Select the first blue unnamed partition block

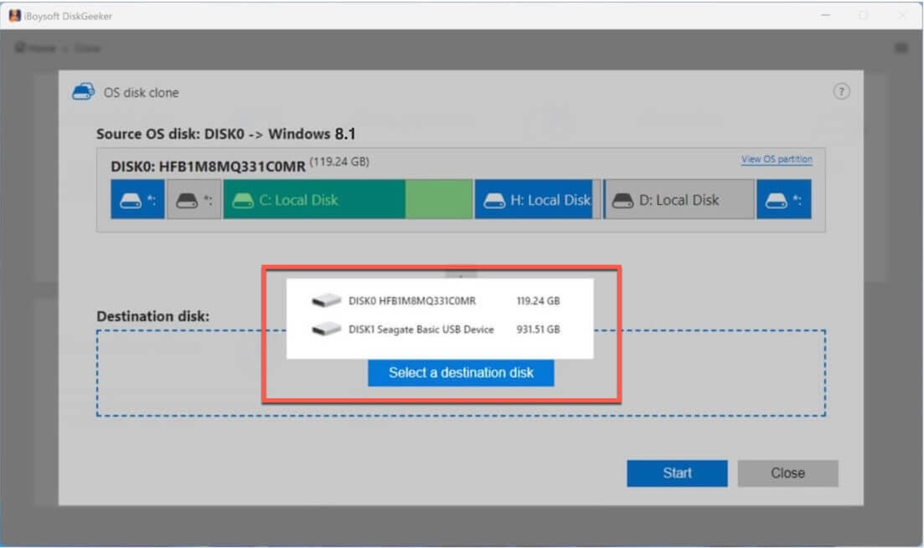tap(137, 200)
